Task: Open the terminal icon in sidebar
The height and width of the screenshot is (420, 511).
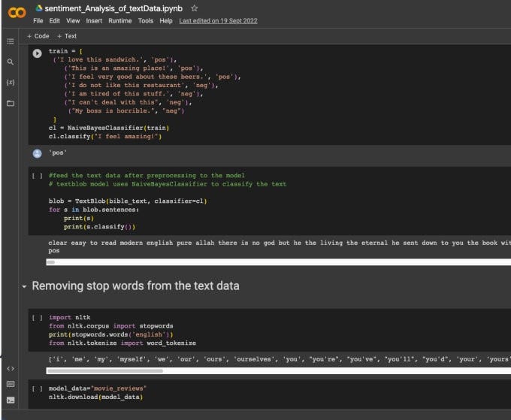Action: pos(11,400)
